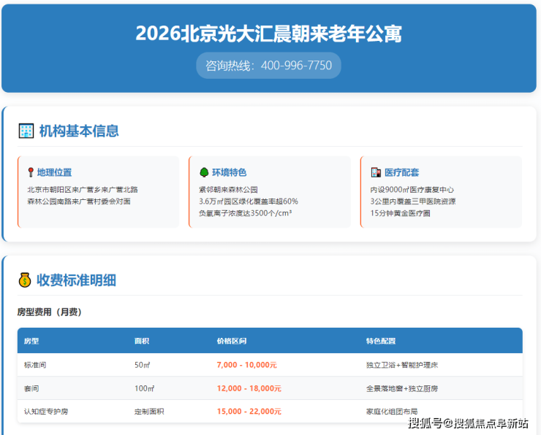Screen dimensions: 541x435
Task: Click the pushpin icon next to 地理位置
Action: coord(31,173)
